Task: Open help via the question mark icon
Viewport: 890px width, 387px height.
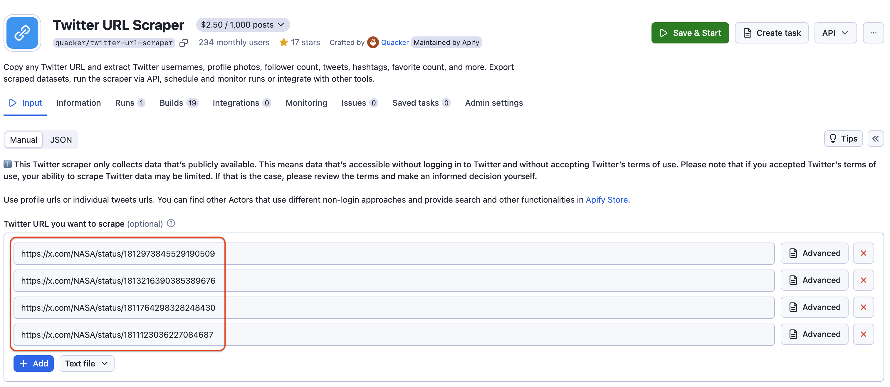Action: click(x=170, y=224)
